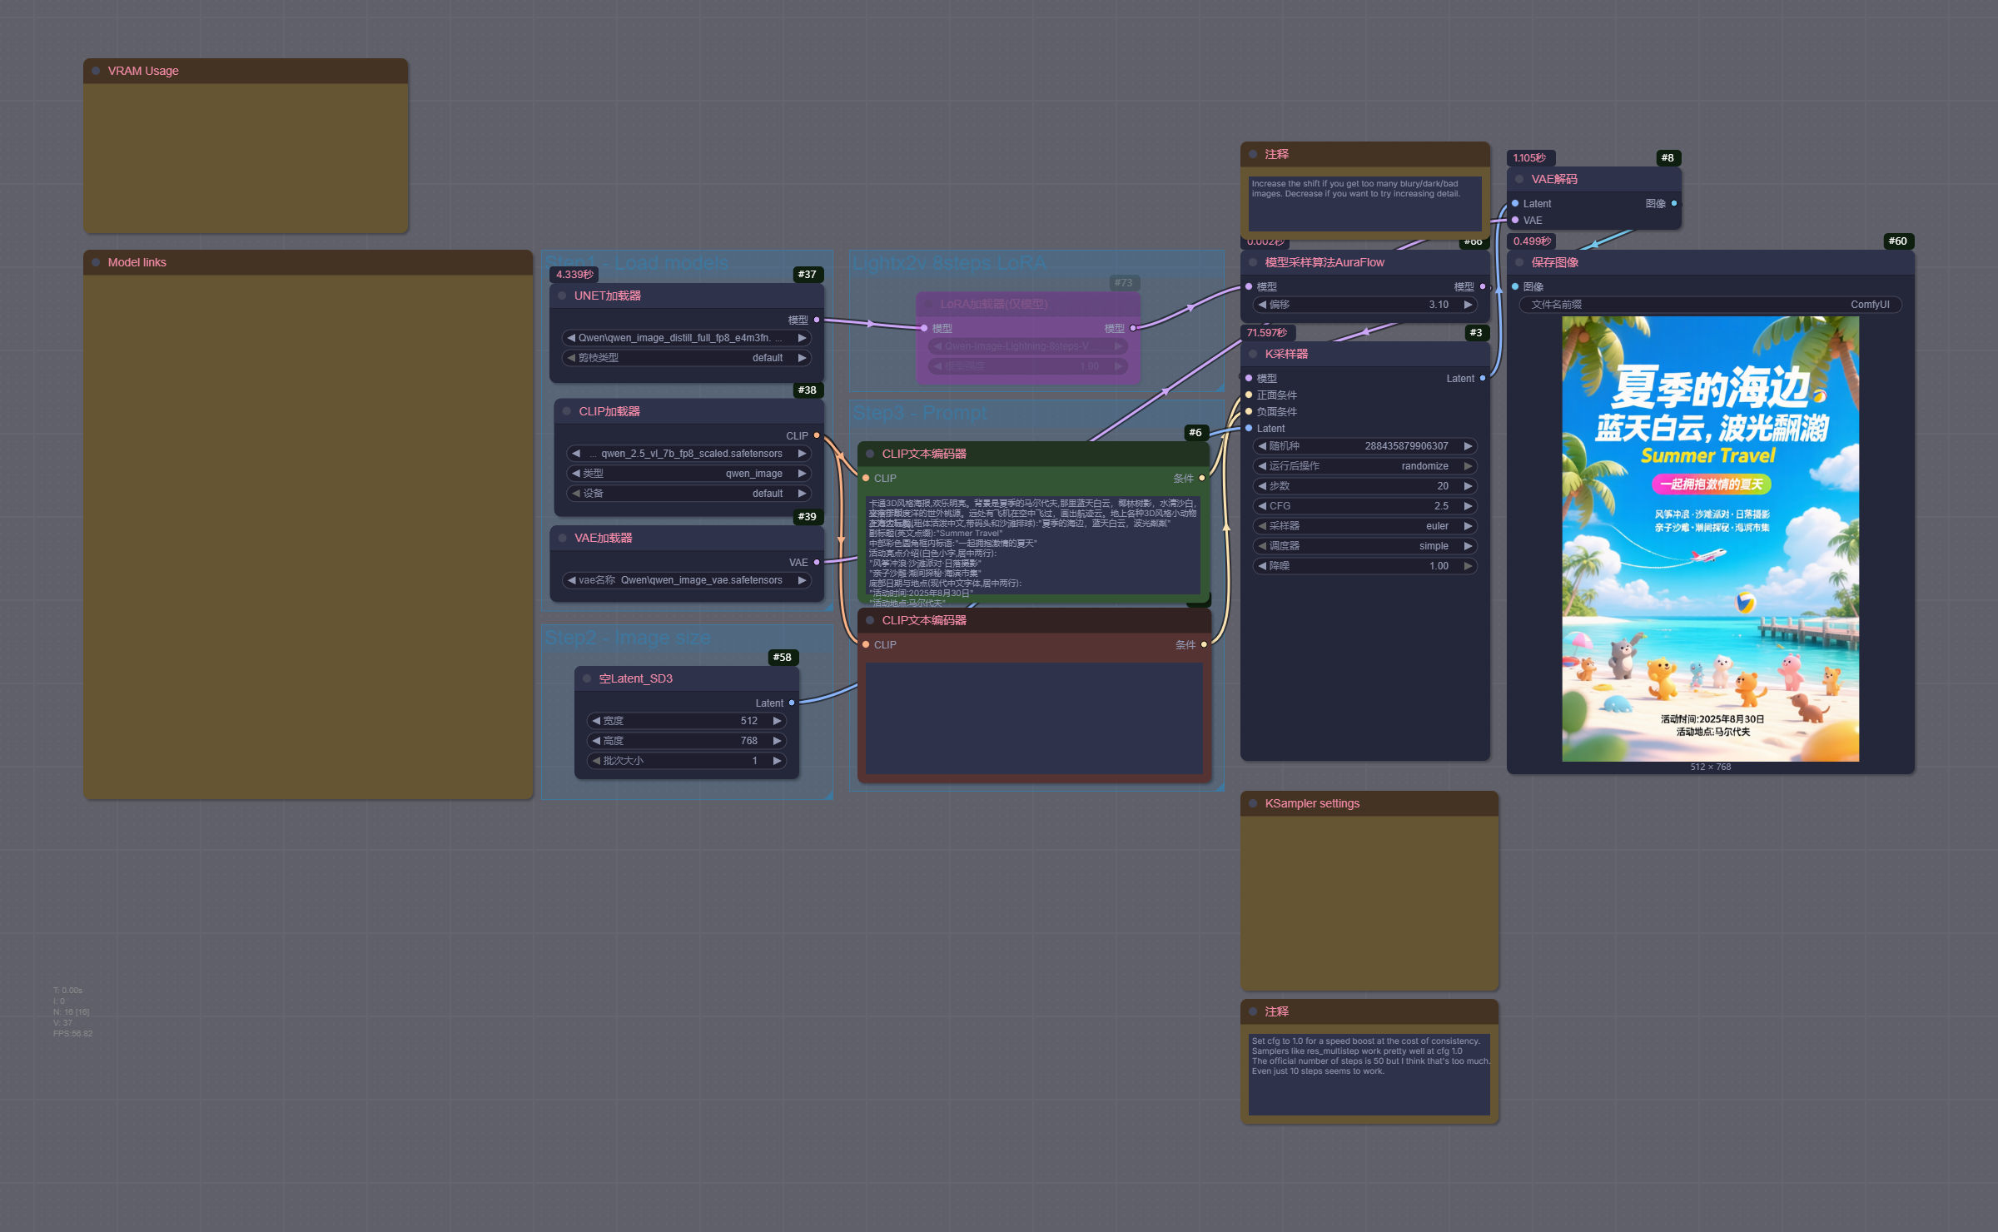This screenshot has width=1998, height=1232.
Task: Toggle collapse of the KSampler settings note
Action: pos(1253,803)
